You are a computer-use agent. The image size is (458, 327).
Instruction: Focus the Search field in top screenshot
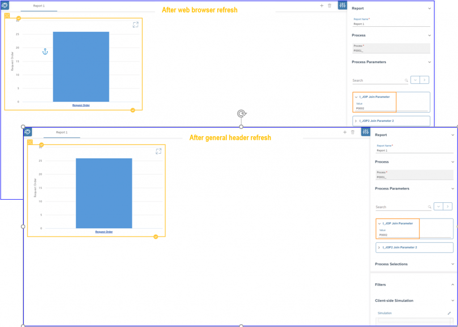click(380, 80)
